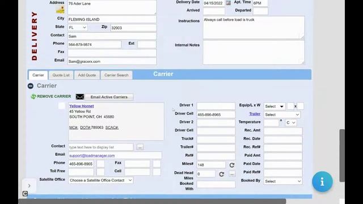This screenshot has width=363, height=204.
Task: Expand the side panel arrow
Action: (x=29, y=186)
